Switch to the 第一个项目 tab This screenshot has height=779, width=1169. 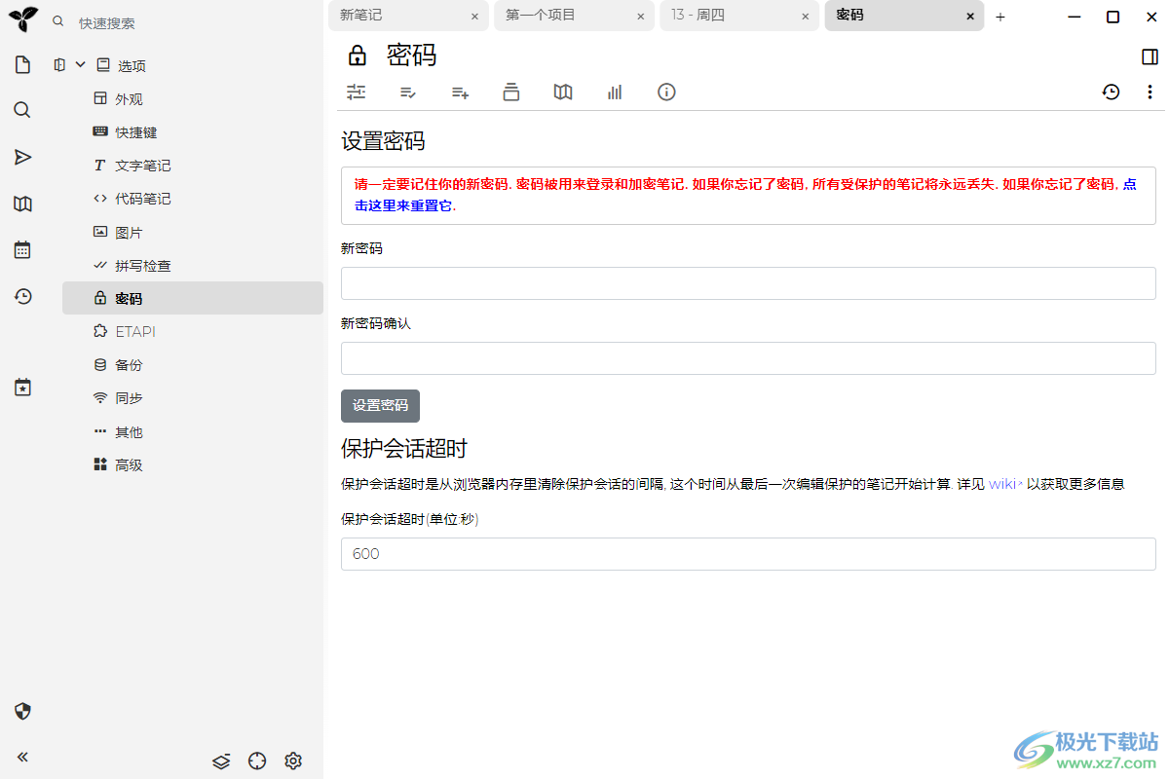point(573,16)
